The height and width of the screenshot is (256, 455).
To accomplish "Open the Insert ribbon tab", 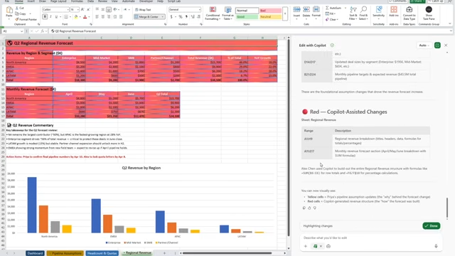I will tap(31, 1).
